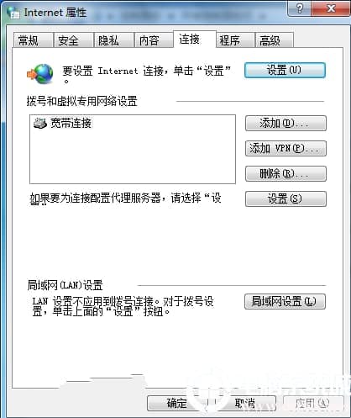Open the 高级 tab

(x=274, y=40)
